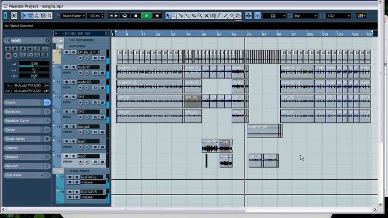Click the ruler at bar 105
388x218 pixels.
[310, 34]
